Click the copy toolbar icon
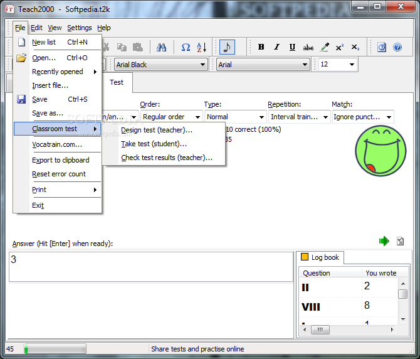420x359 pixels. [x=122, y=48]
